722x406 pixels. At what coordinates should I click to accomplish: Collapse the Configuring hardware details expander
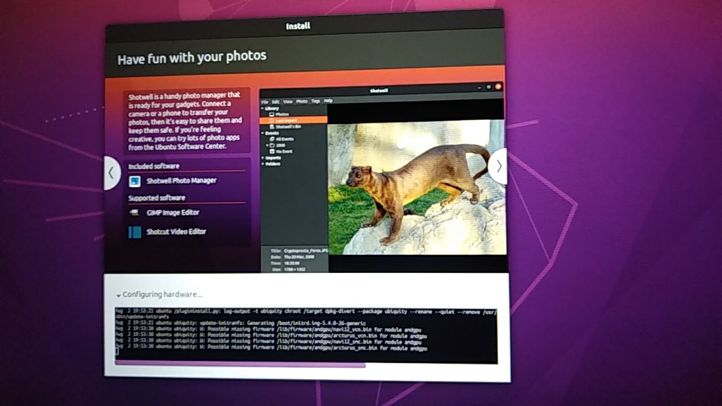pos(119,295)
